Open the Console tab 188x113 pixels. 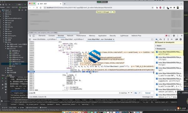click(x=52, y=36)
